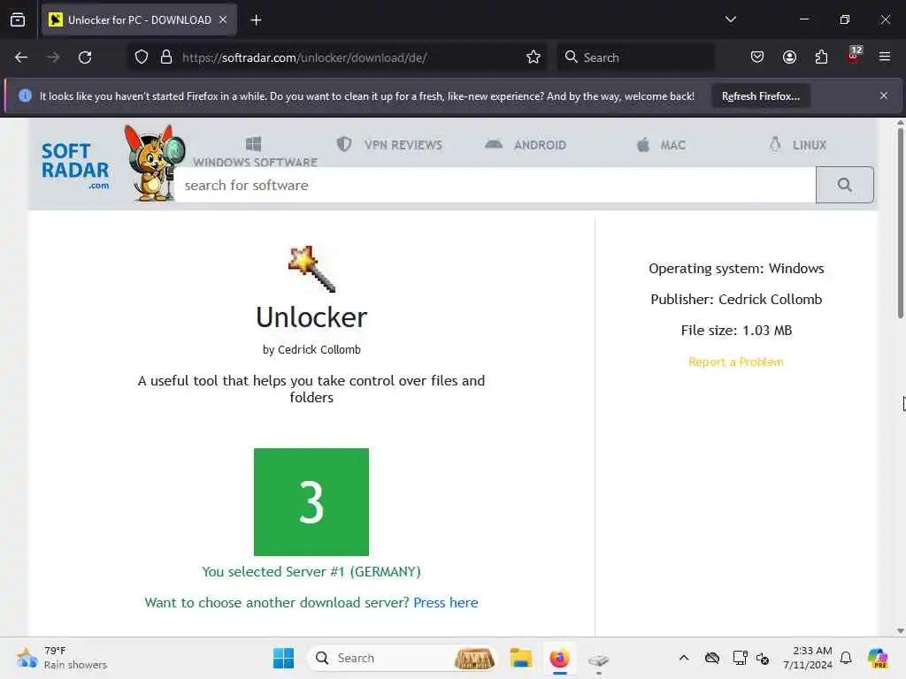Open the Copilot preview icon
Viewport: 906px width, 679px height.
coord(877,658)
